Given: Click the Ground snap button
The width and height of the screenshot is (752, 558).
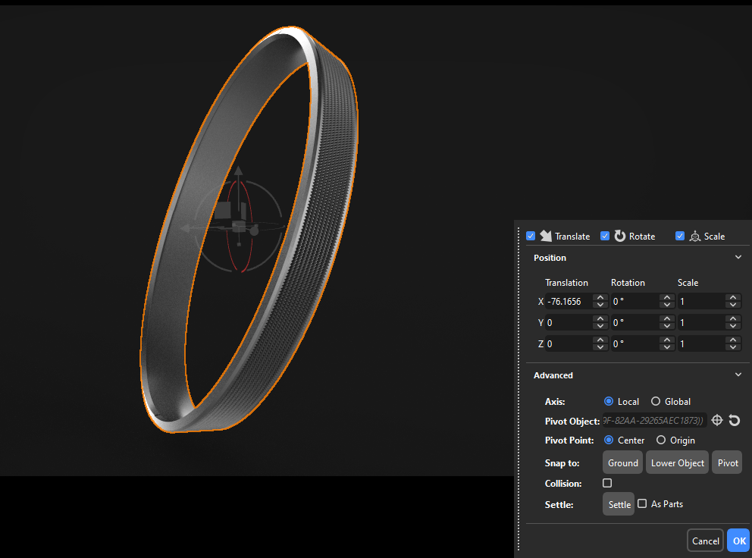Looking at the screenshot, I should (622, 462).
